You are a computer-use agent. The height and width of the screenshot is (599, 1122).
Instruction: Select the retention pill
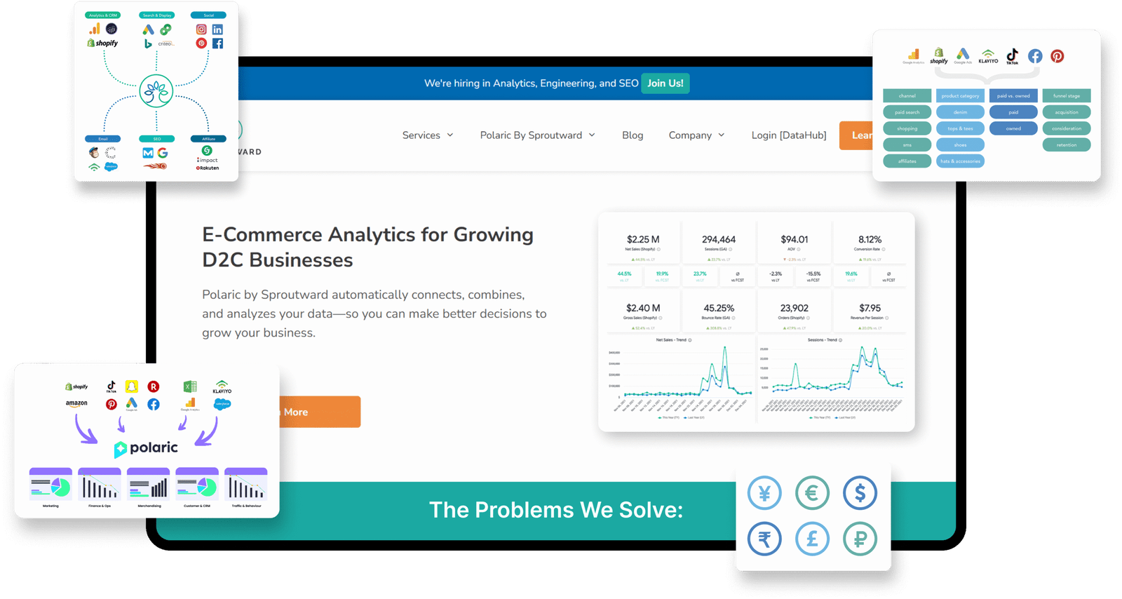click(x=1067, y=144)
